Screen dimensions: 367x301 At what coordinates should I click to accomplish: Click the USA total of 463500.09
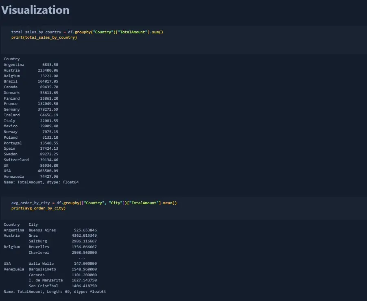coord(48,171)
